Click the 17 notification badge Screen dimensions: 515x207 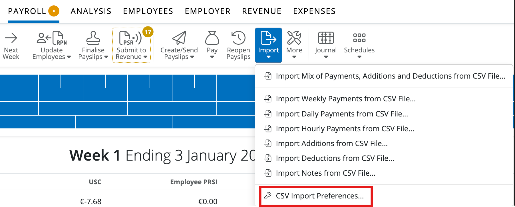(x=148, y=32)
